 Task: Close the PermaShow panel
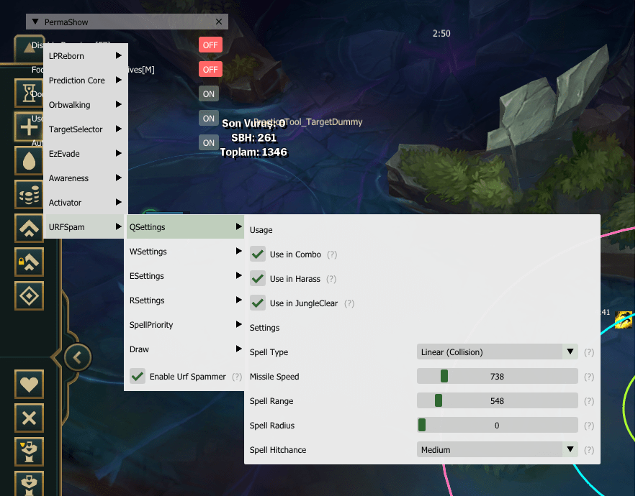[219, 22]
